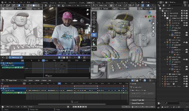Open the Key menu in the Dope Sheet header
189x111 pixels.
50,80
